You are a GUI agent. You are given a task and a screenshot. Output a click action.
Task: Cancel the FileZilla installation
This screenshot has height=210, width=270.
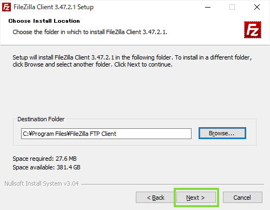point(242,198)
